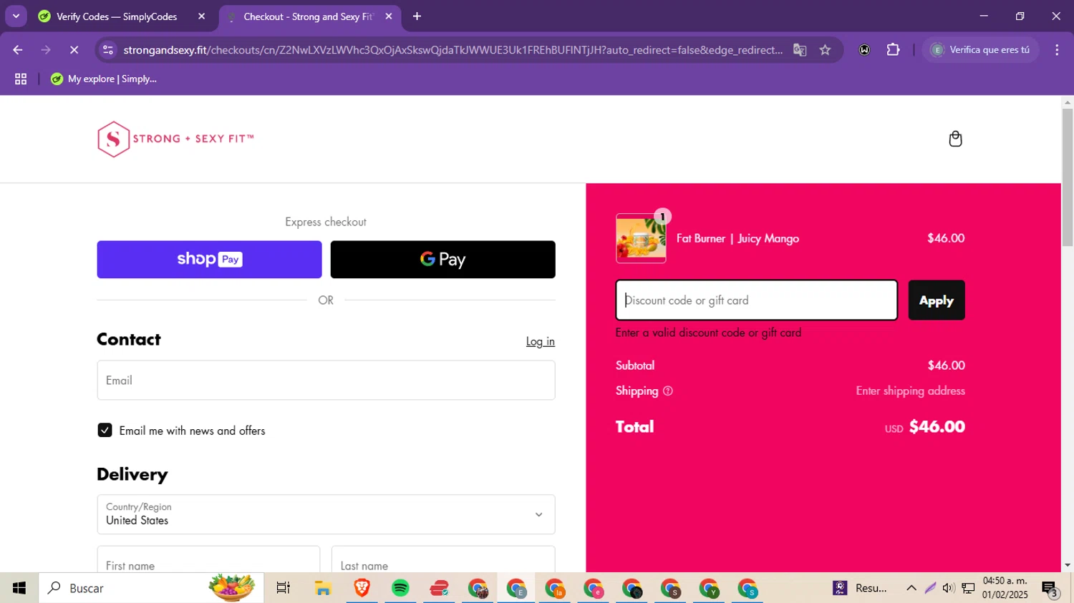Click the round black extension icon in toolbar
Screen dimensions: 1074x603
[x=865, y=50]
